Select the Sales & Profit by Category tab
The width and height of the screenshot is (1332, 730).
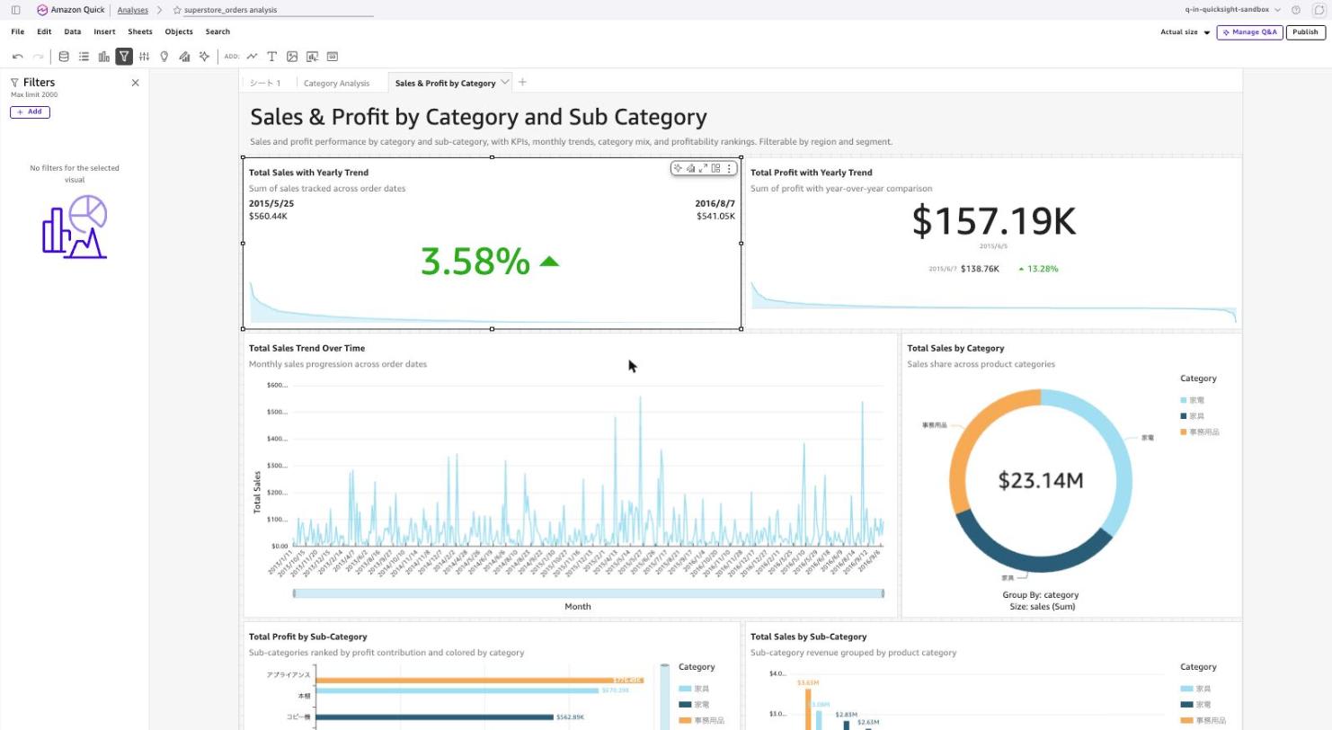click(445, 83)
